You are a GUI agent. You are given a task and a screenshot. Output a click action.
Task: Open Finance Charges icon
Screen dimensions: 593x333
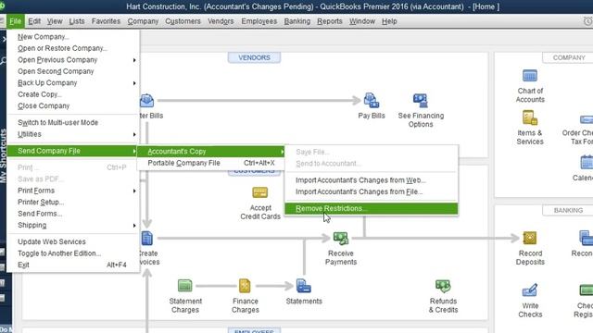coord(245,286)
